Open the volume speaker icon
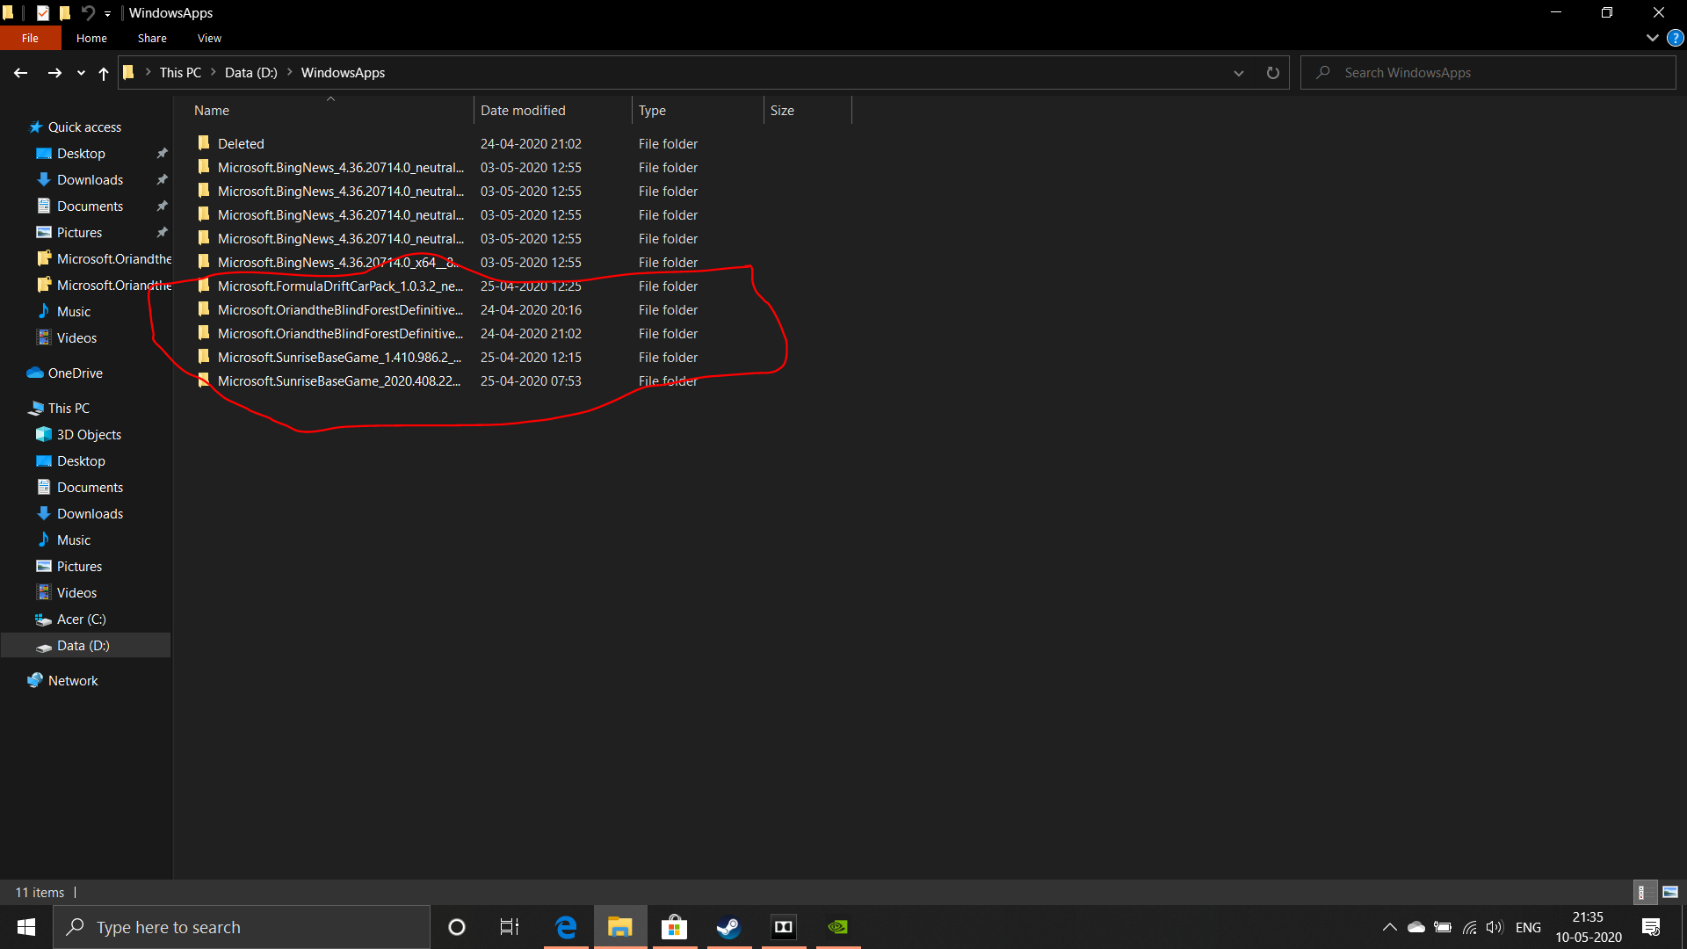The height and width of the screenshot is (949, 1687). point(1495,927)
